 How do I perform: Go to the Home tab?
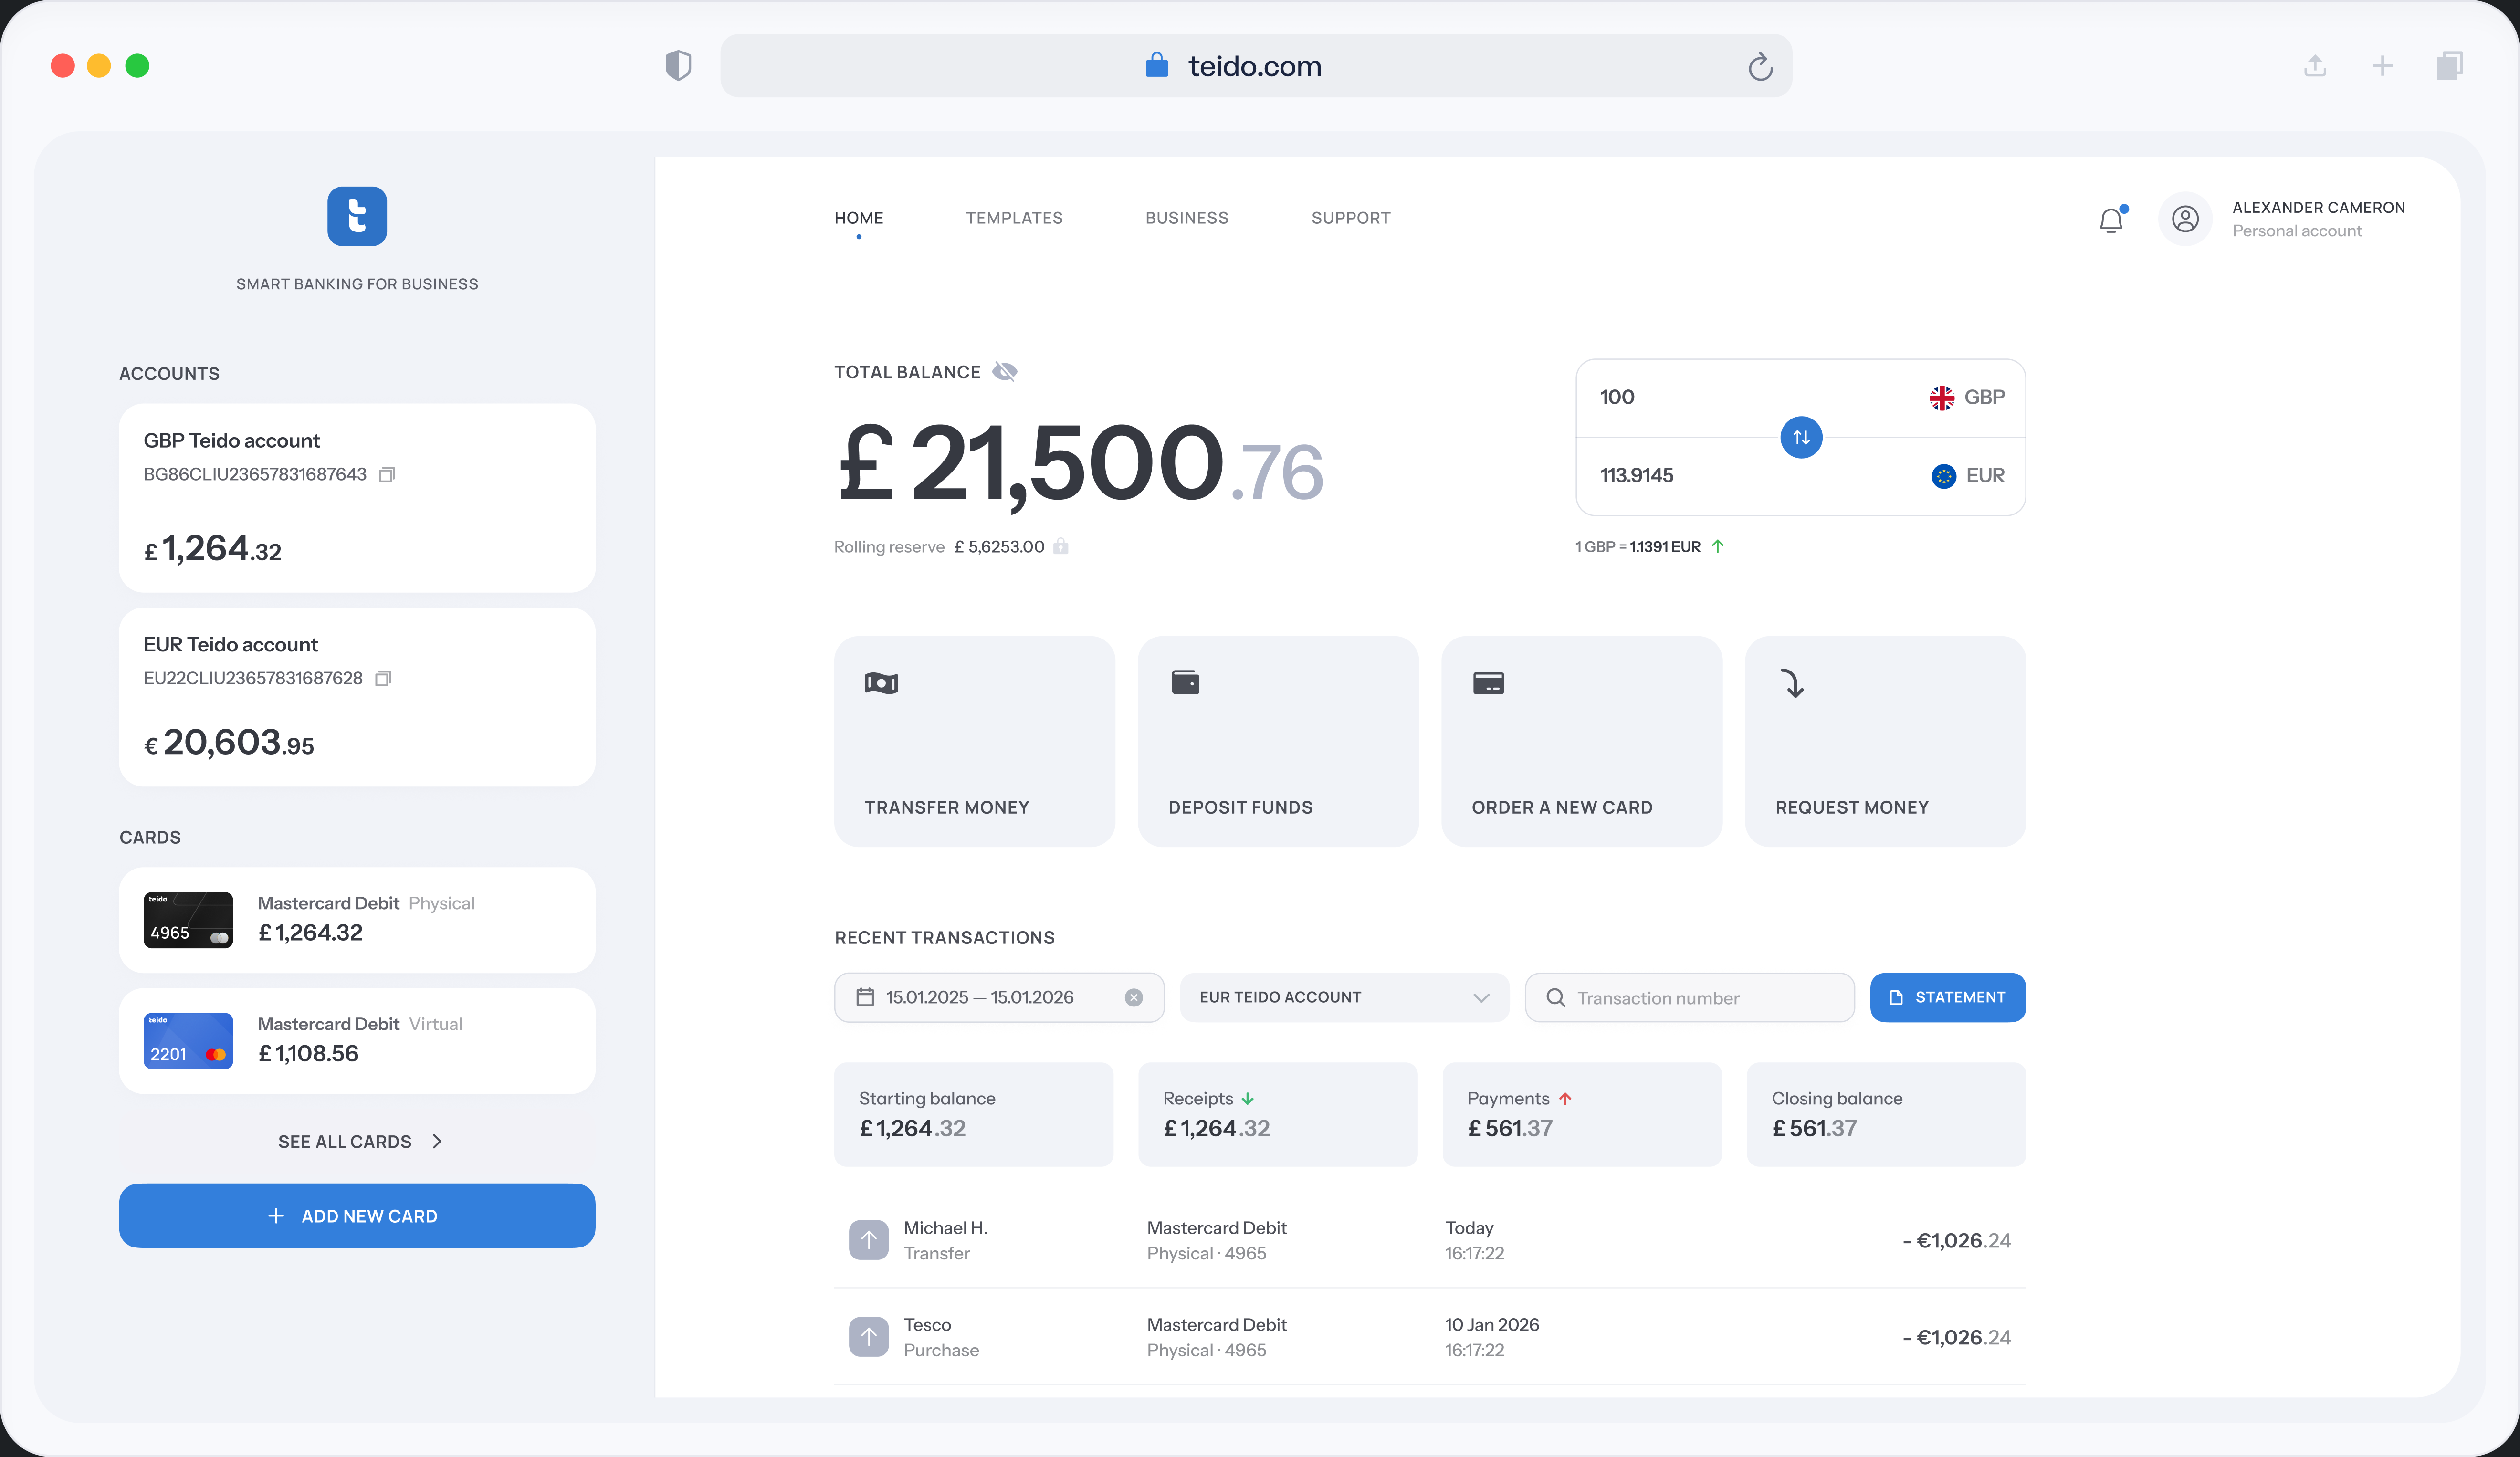click(x=859, y=218)
